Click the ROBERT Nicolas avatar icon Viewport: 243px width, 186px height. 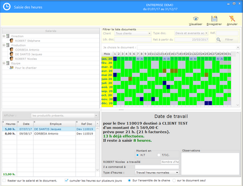pyautogui.click(x=11, y=59)
